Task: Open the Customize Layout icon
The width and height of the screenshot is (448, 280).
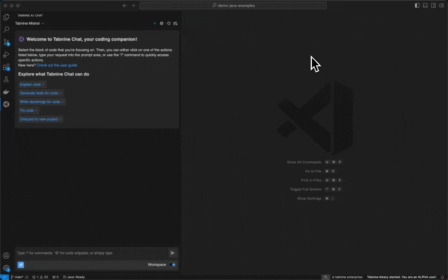Action: tap(441, 5)
